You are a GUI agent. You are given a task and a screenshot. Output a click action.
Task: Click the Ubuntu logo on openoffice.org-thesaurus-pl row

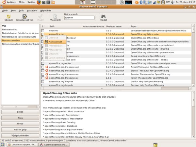46,78
